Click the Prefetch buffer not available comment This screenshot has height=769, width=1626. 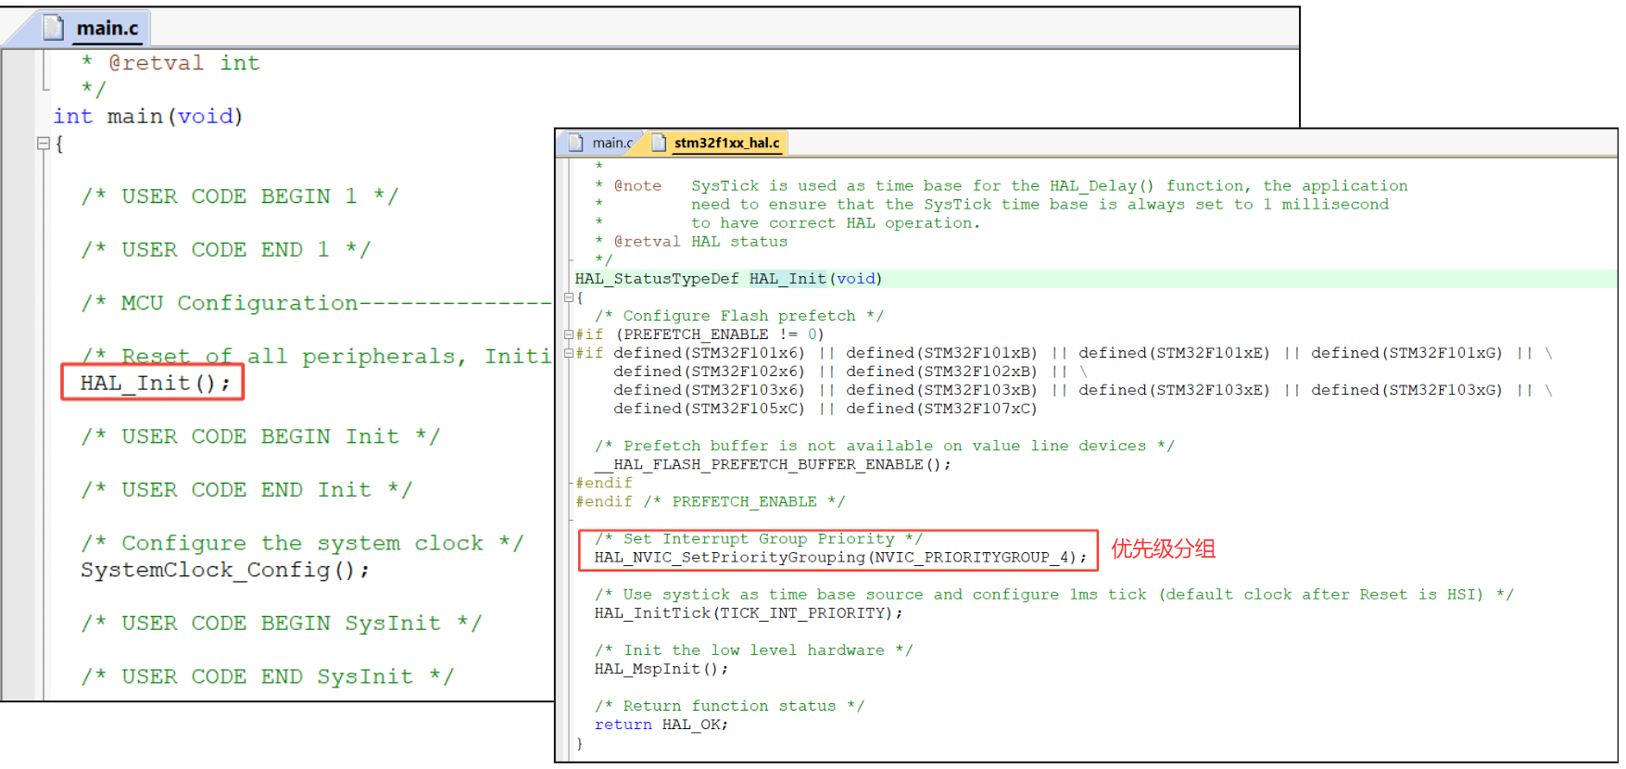click(884, 446)
